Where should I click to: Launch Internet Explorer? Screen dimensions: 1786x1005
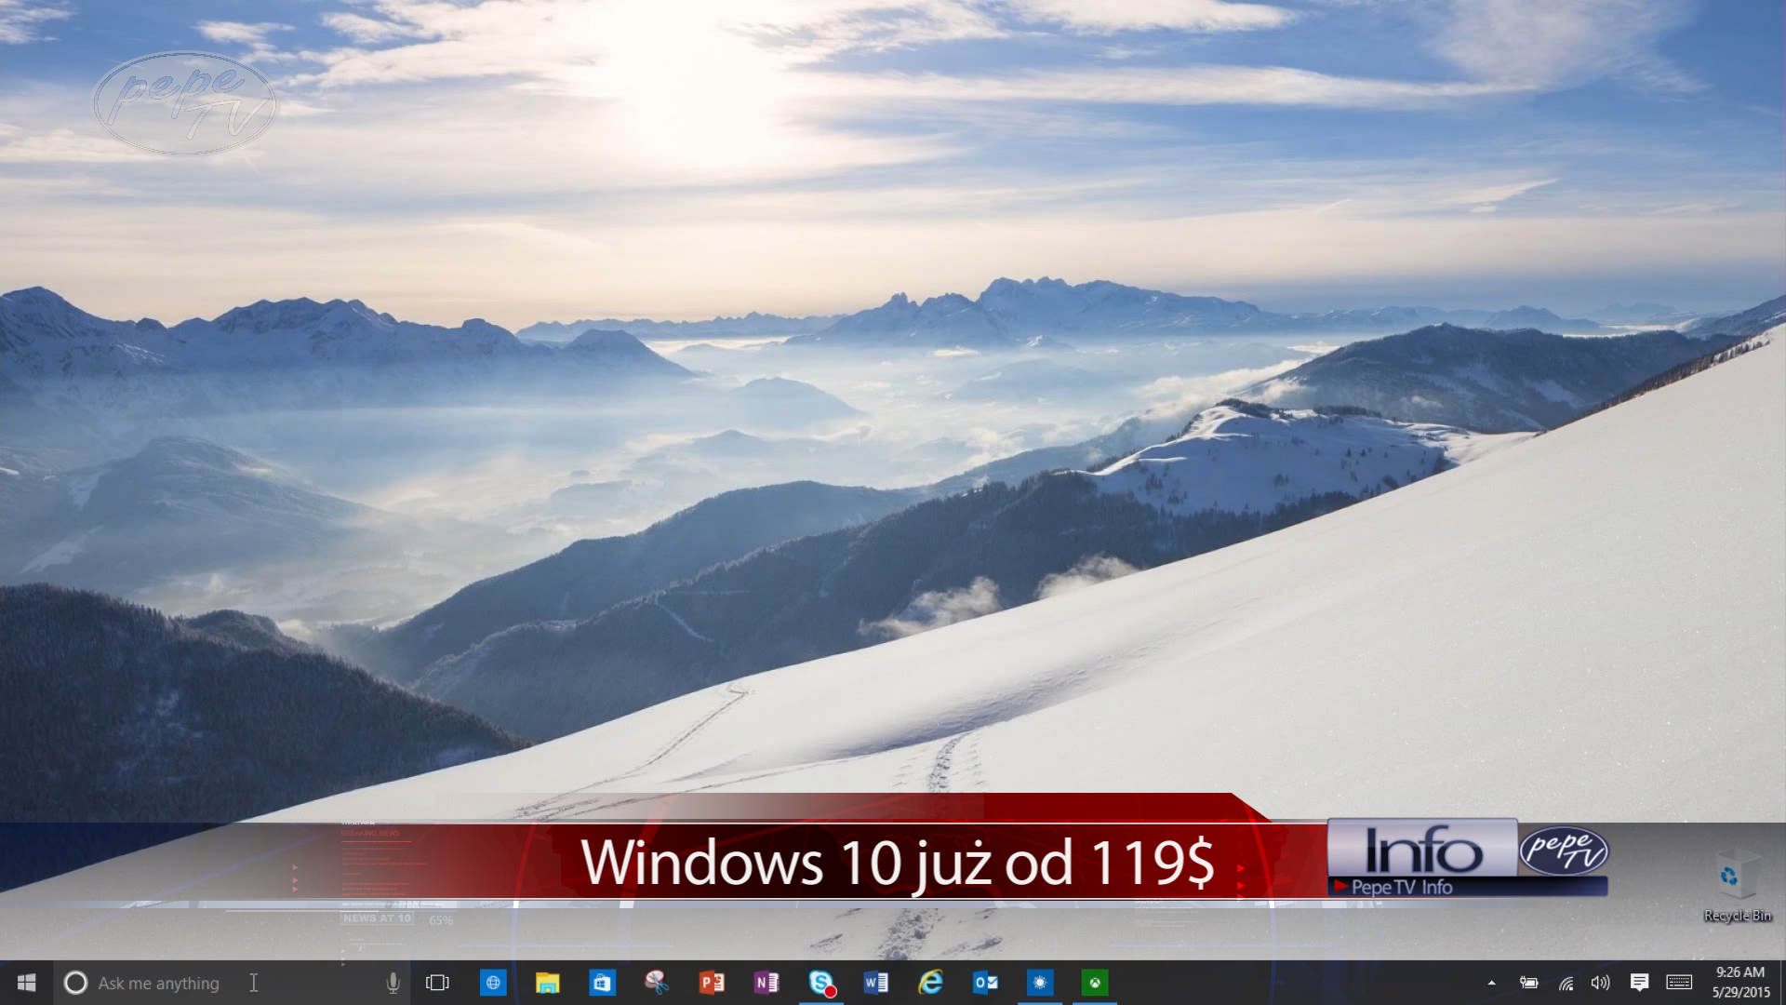tap(930, 983)
